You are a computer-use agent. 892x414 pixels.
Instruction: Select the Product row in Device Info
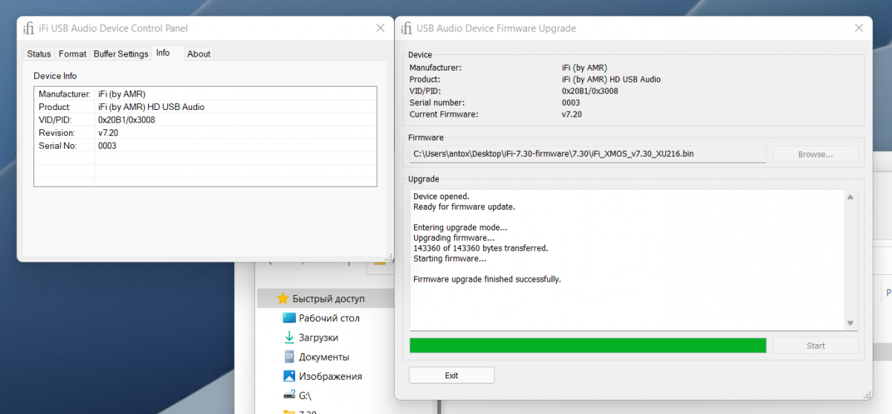tap(205, 107)
